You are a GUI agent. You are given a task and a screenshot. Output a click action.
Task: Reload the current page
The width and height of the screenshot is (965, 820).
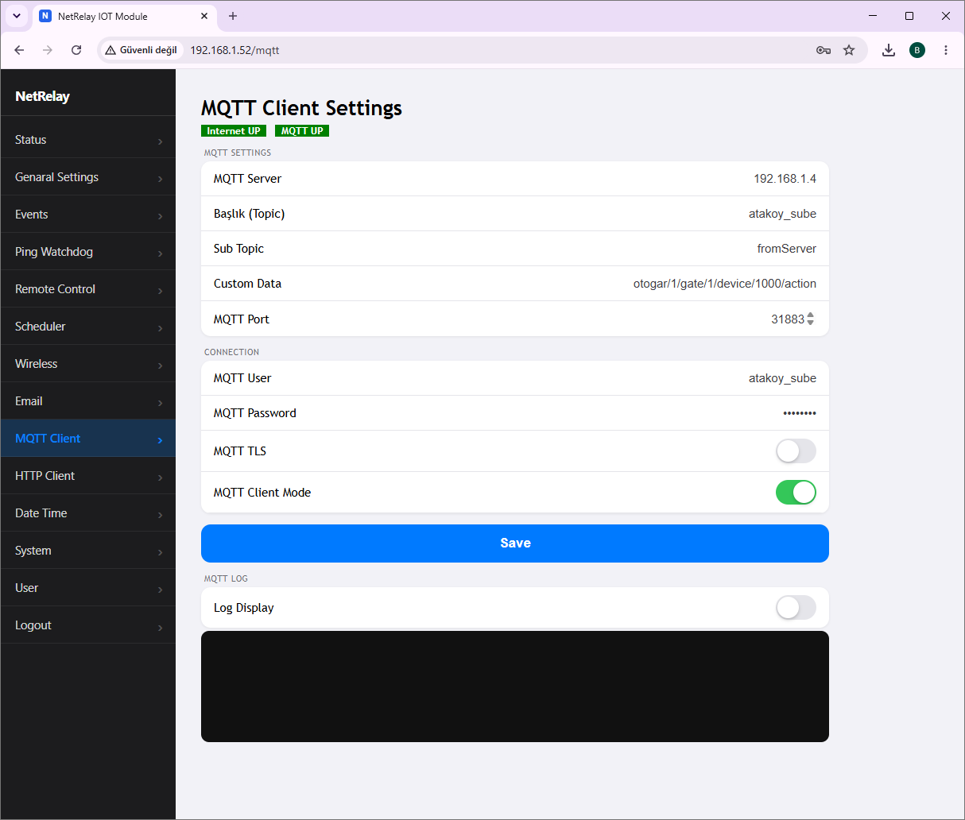pos(76,50)
